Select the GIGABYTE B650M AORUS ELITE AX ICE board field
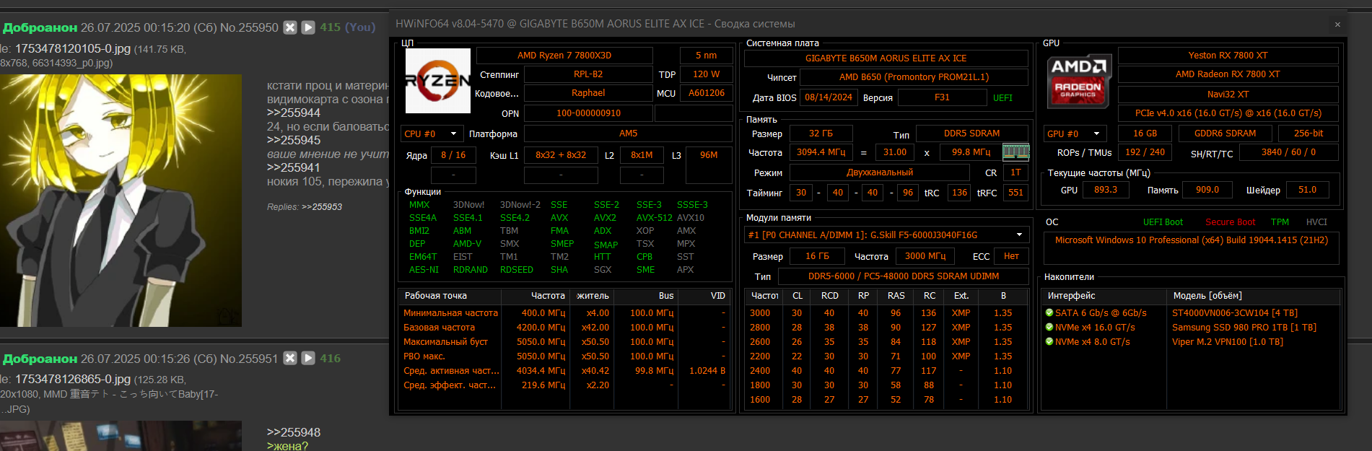The width and height of the screenshot is (1372, 451). click(886, 58)
